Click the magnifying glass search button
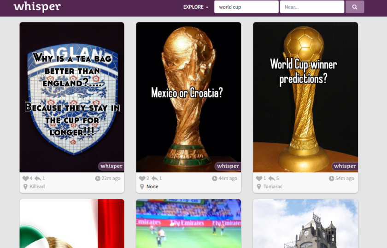This screenshot has width=387, height=248. pos(355,7)
